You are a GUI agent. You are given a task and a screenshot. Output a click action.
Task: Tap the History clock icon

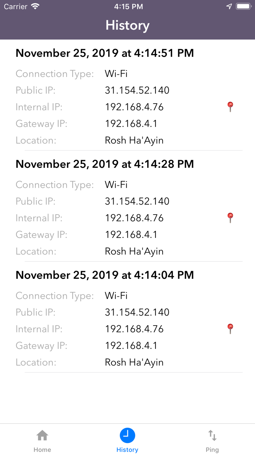coord(127,435)
